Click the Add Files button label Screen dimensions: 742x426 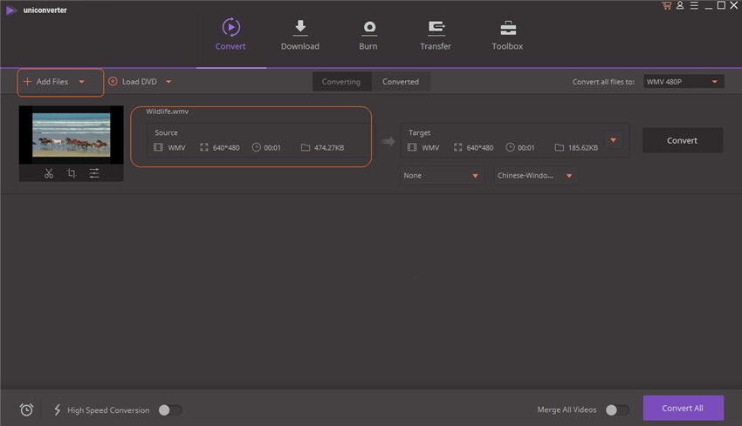[x=52, y=82]
